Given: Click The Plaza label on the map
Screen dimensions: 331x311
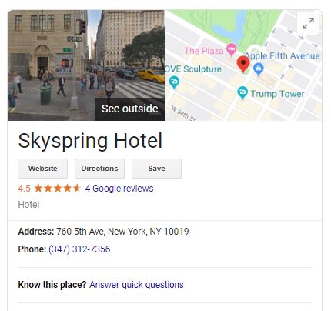Looking at the screenshot, I should pyautogui.click(x=204, y=51).
